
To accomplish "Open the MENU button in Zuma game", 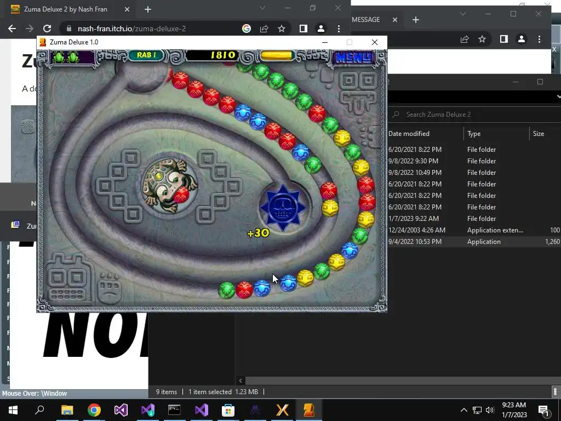I will [353, 57].
